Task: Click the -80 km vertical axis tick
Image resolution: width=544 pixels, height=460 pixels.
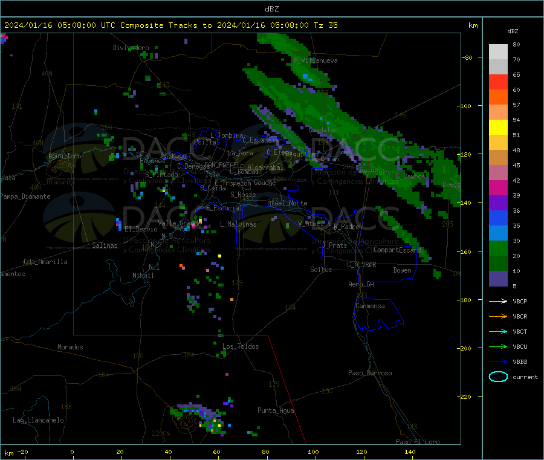Action: click(467, 57)
